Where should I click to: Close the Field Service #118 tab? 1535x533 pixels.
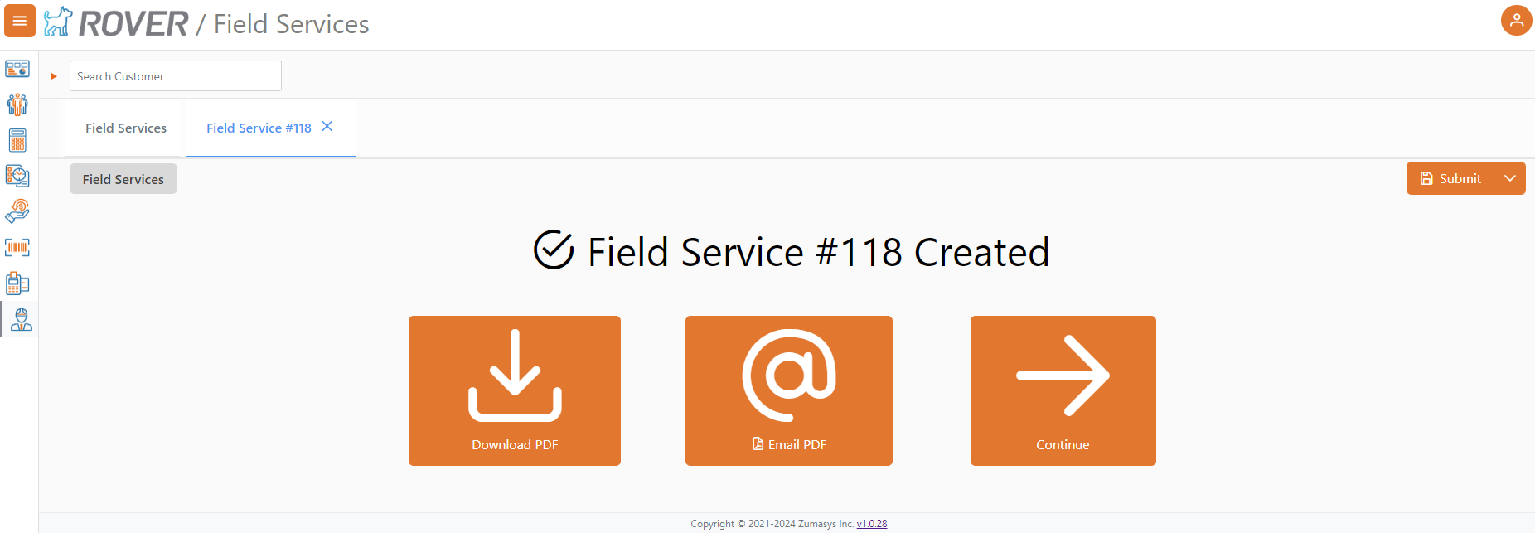pos(327,127)
